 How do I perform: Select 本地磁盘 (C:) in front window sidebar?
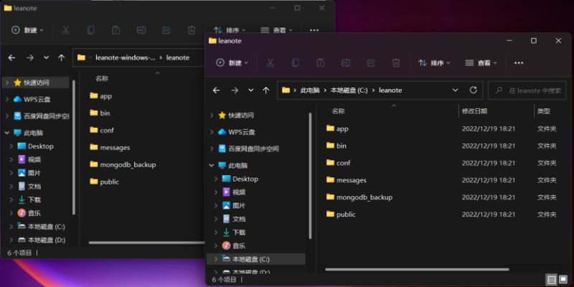[x=256, y=259]
